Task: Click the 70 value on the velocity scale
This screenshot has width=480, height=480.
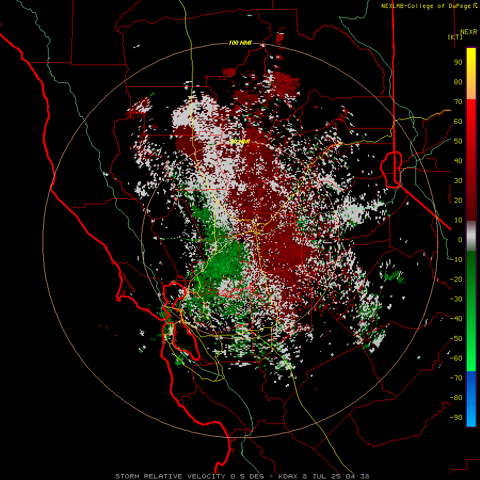Action: pyautogui.click(x=458, y=102)
